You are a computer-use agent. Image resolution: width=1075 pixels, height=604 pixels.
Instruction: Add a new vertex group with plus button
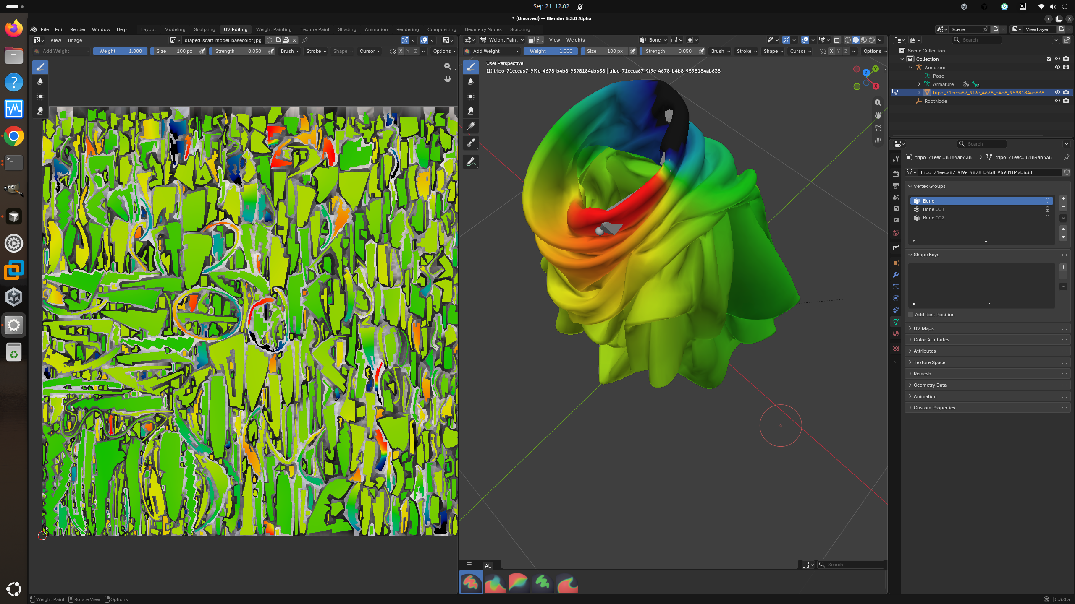point(1063,199)
